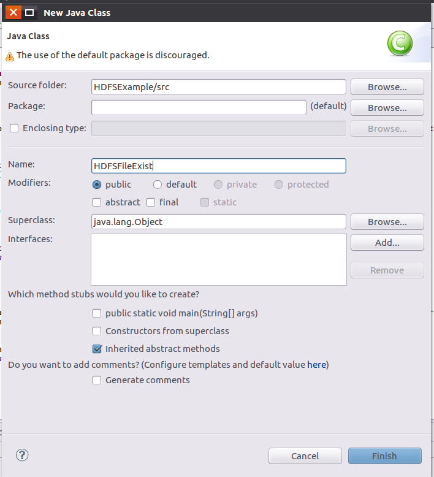Click the warning icon beside default package message

(10, 56)
